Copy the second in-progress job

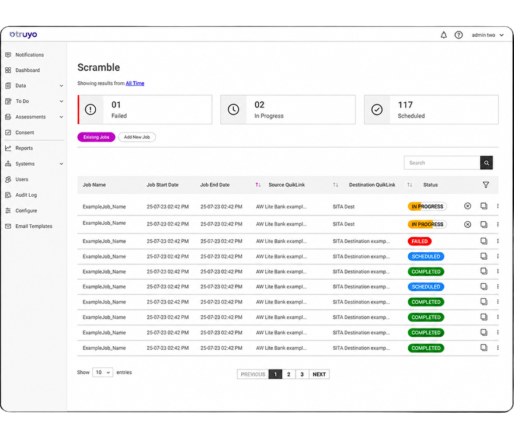point(484,224)
